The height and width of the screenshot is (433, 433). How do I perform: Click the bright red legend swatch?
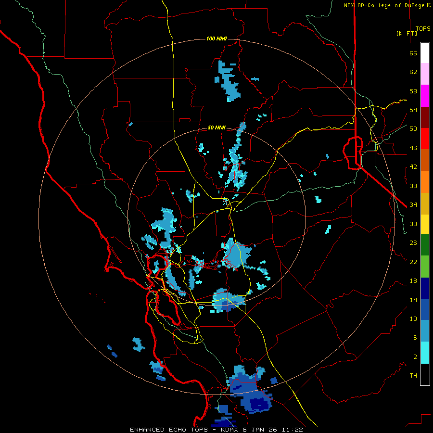425,139
